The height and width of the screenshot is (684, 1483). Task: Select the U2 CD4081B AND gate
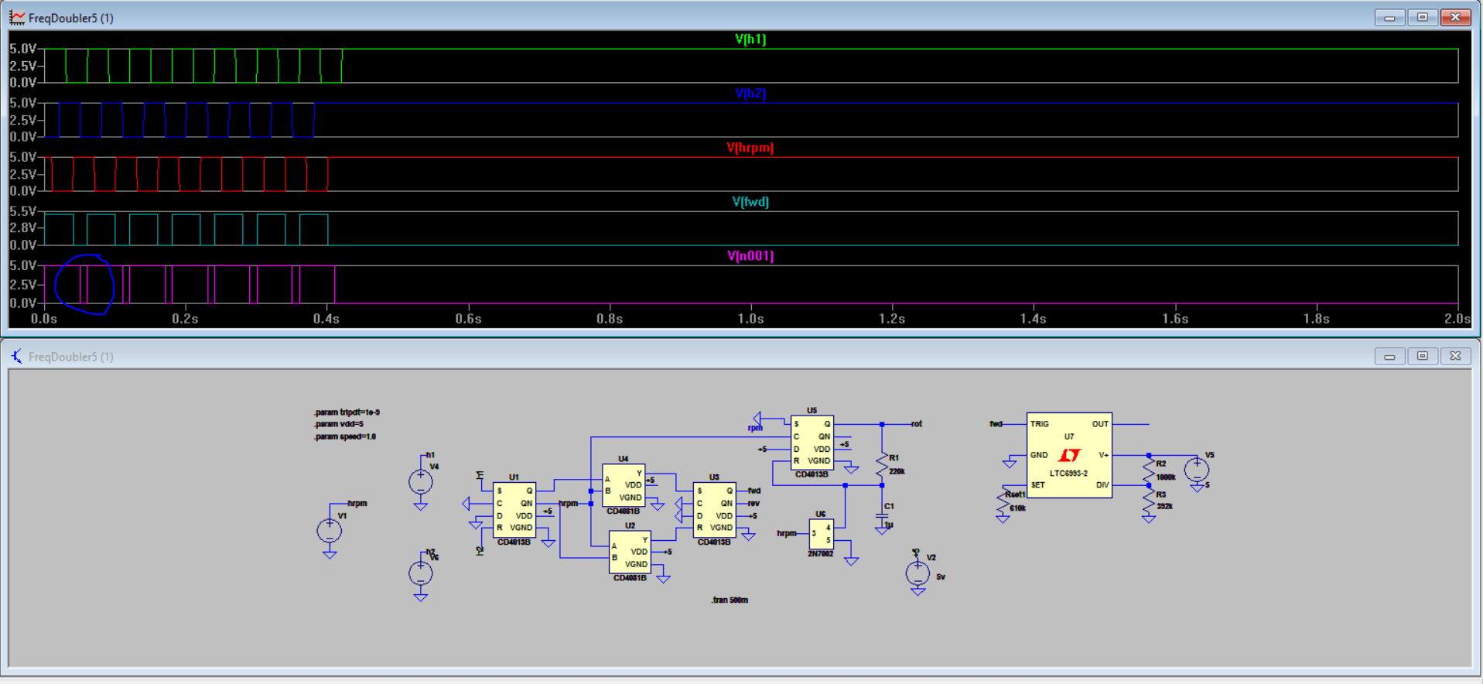click(x=630, y=552)
